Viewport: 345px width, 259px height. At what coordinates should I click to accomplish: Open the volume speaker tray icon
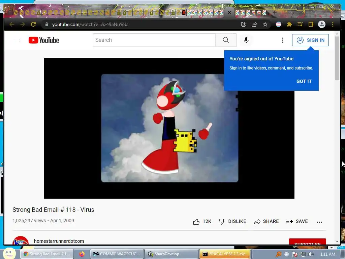[x=311, y=254]
